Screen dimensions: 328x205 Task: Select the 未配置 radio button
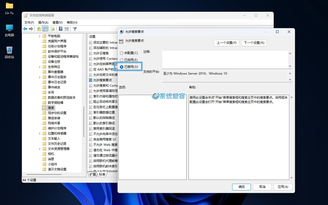click(x=121, y=53)
